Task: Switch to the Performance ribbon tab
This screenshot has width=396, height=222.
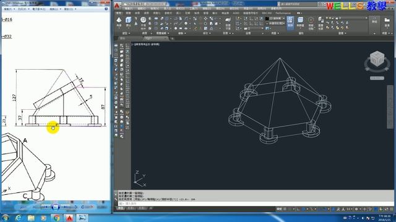Action: point(283,13)
